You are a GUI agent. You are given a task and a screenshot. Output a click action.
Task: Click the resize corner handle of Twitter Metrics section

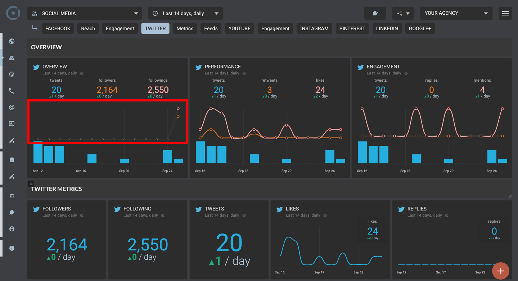[510, 196]
